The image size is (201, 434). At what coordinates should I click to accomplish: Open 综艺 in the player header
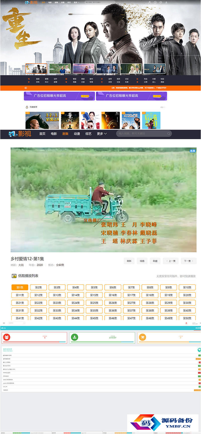tap(88, 134)
